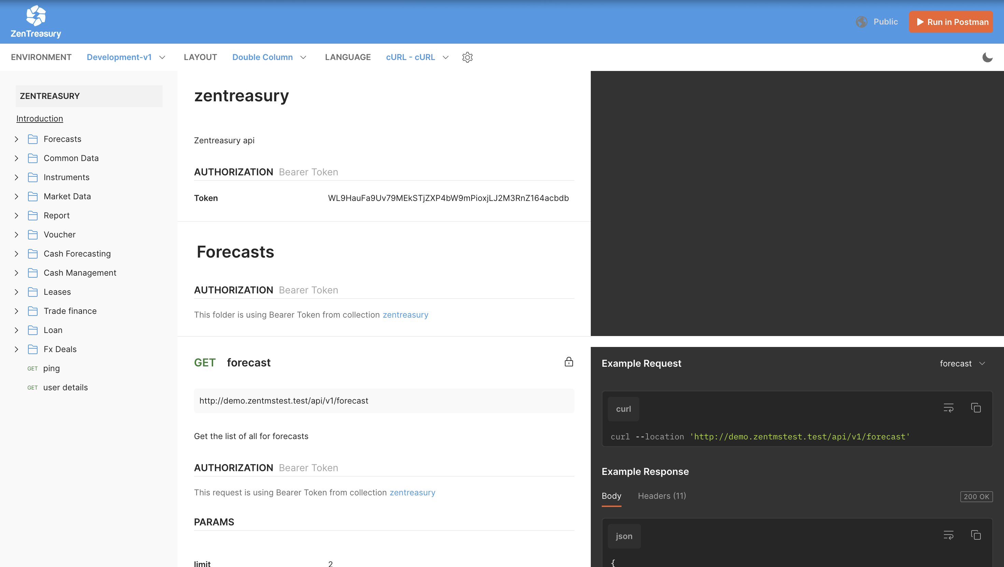
Task: Select the Body response tab
Action: [611, 496]
